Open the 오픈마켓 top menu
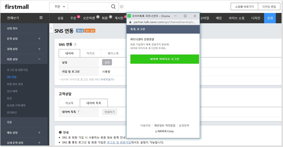Screen dimensions: 283x147 tap(89, 18)
